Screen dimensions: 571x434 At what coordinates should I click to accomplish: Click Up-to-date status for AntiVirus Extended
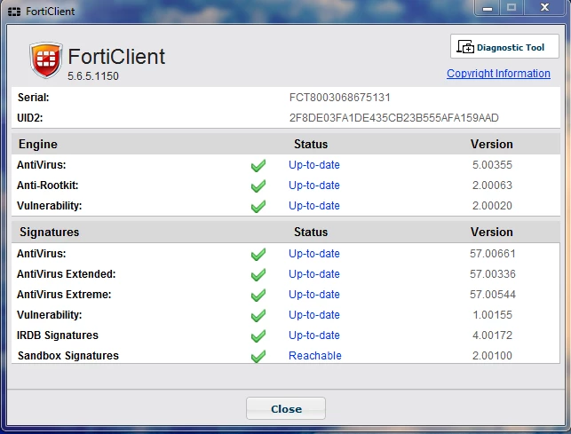point(314,273)
